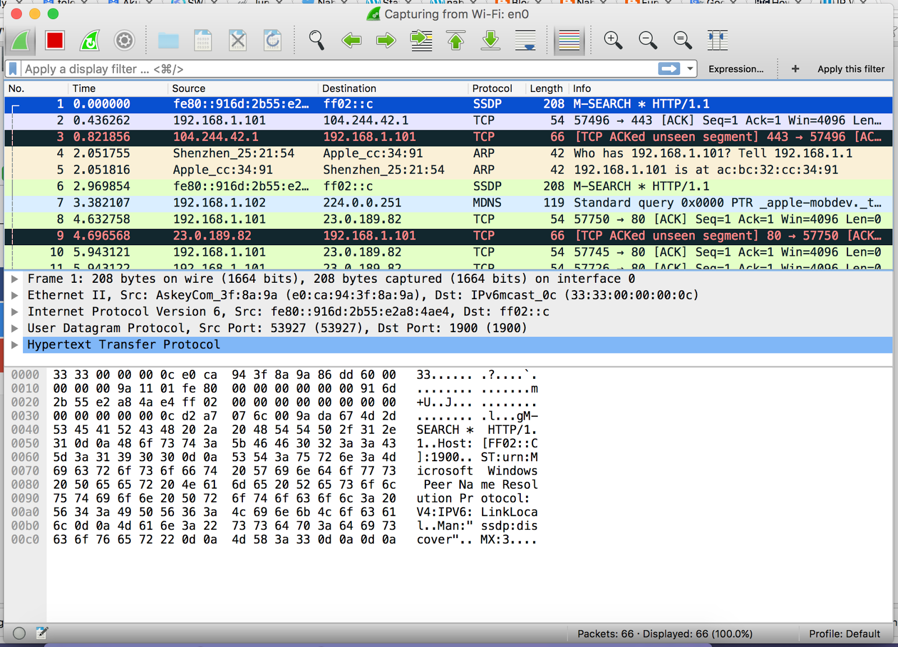The image size is (898, 647).
Task: Click Profile: Default in status bar
Action: [x=845, y=634]
